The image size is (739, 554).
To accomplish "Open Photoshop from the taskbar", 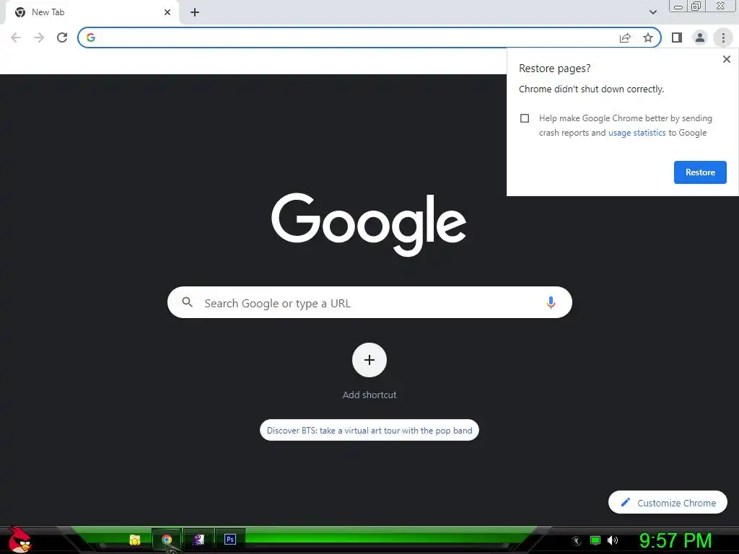I will click(x=230, y=540).
